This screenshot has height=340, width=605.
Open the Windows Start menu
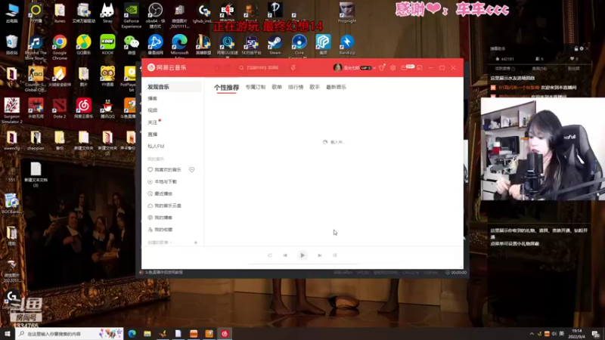click(8, 333)
